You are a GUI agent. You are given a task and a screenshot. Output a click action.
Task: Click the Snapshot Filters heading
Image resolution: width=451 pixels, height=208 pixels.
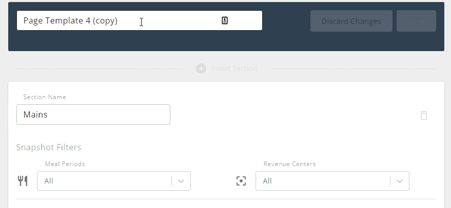click(49, 148)
